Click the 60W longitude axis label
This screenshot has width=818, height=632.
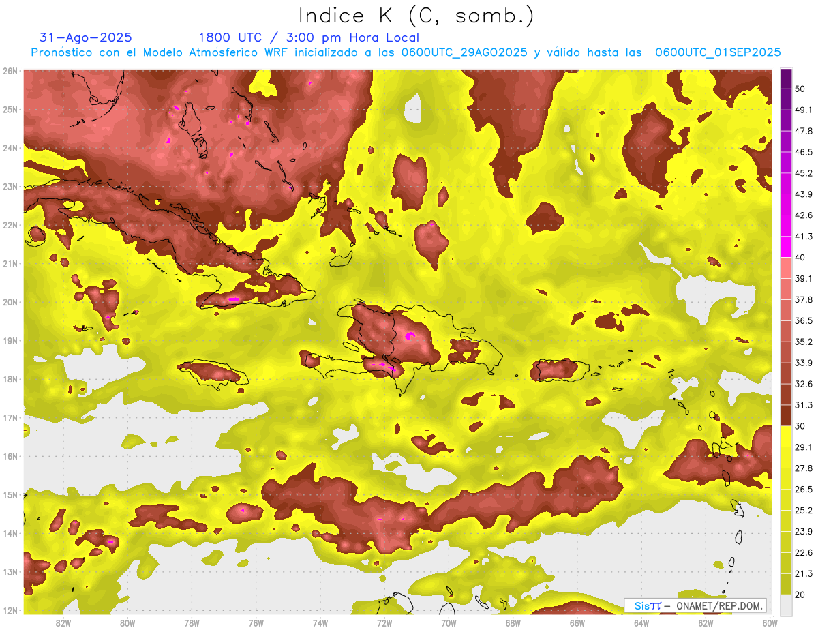click(770, 622)
